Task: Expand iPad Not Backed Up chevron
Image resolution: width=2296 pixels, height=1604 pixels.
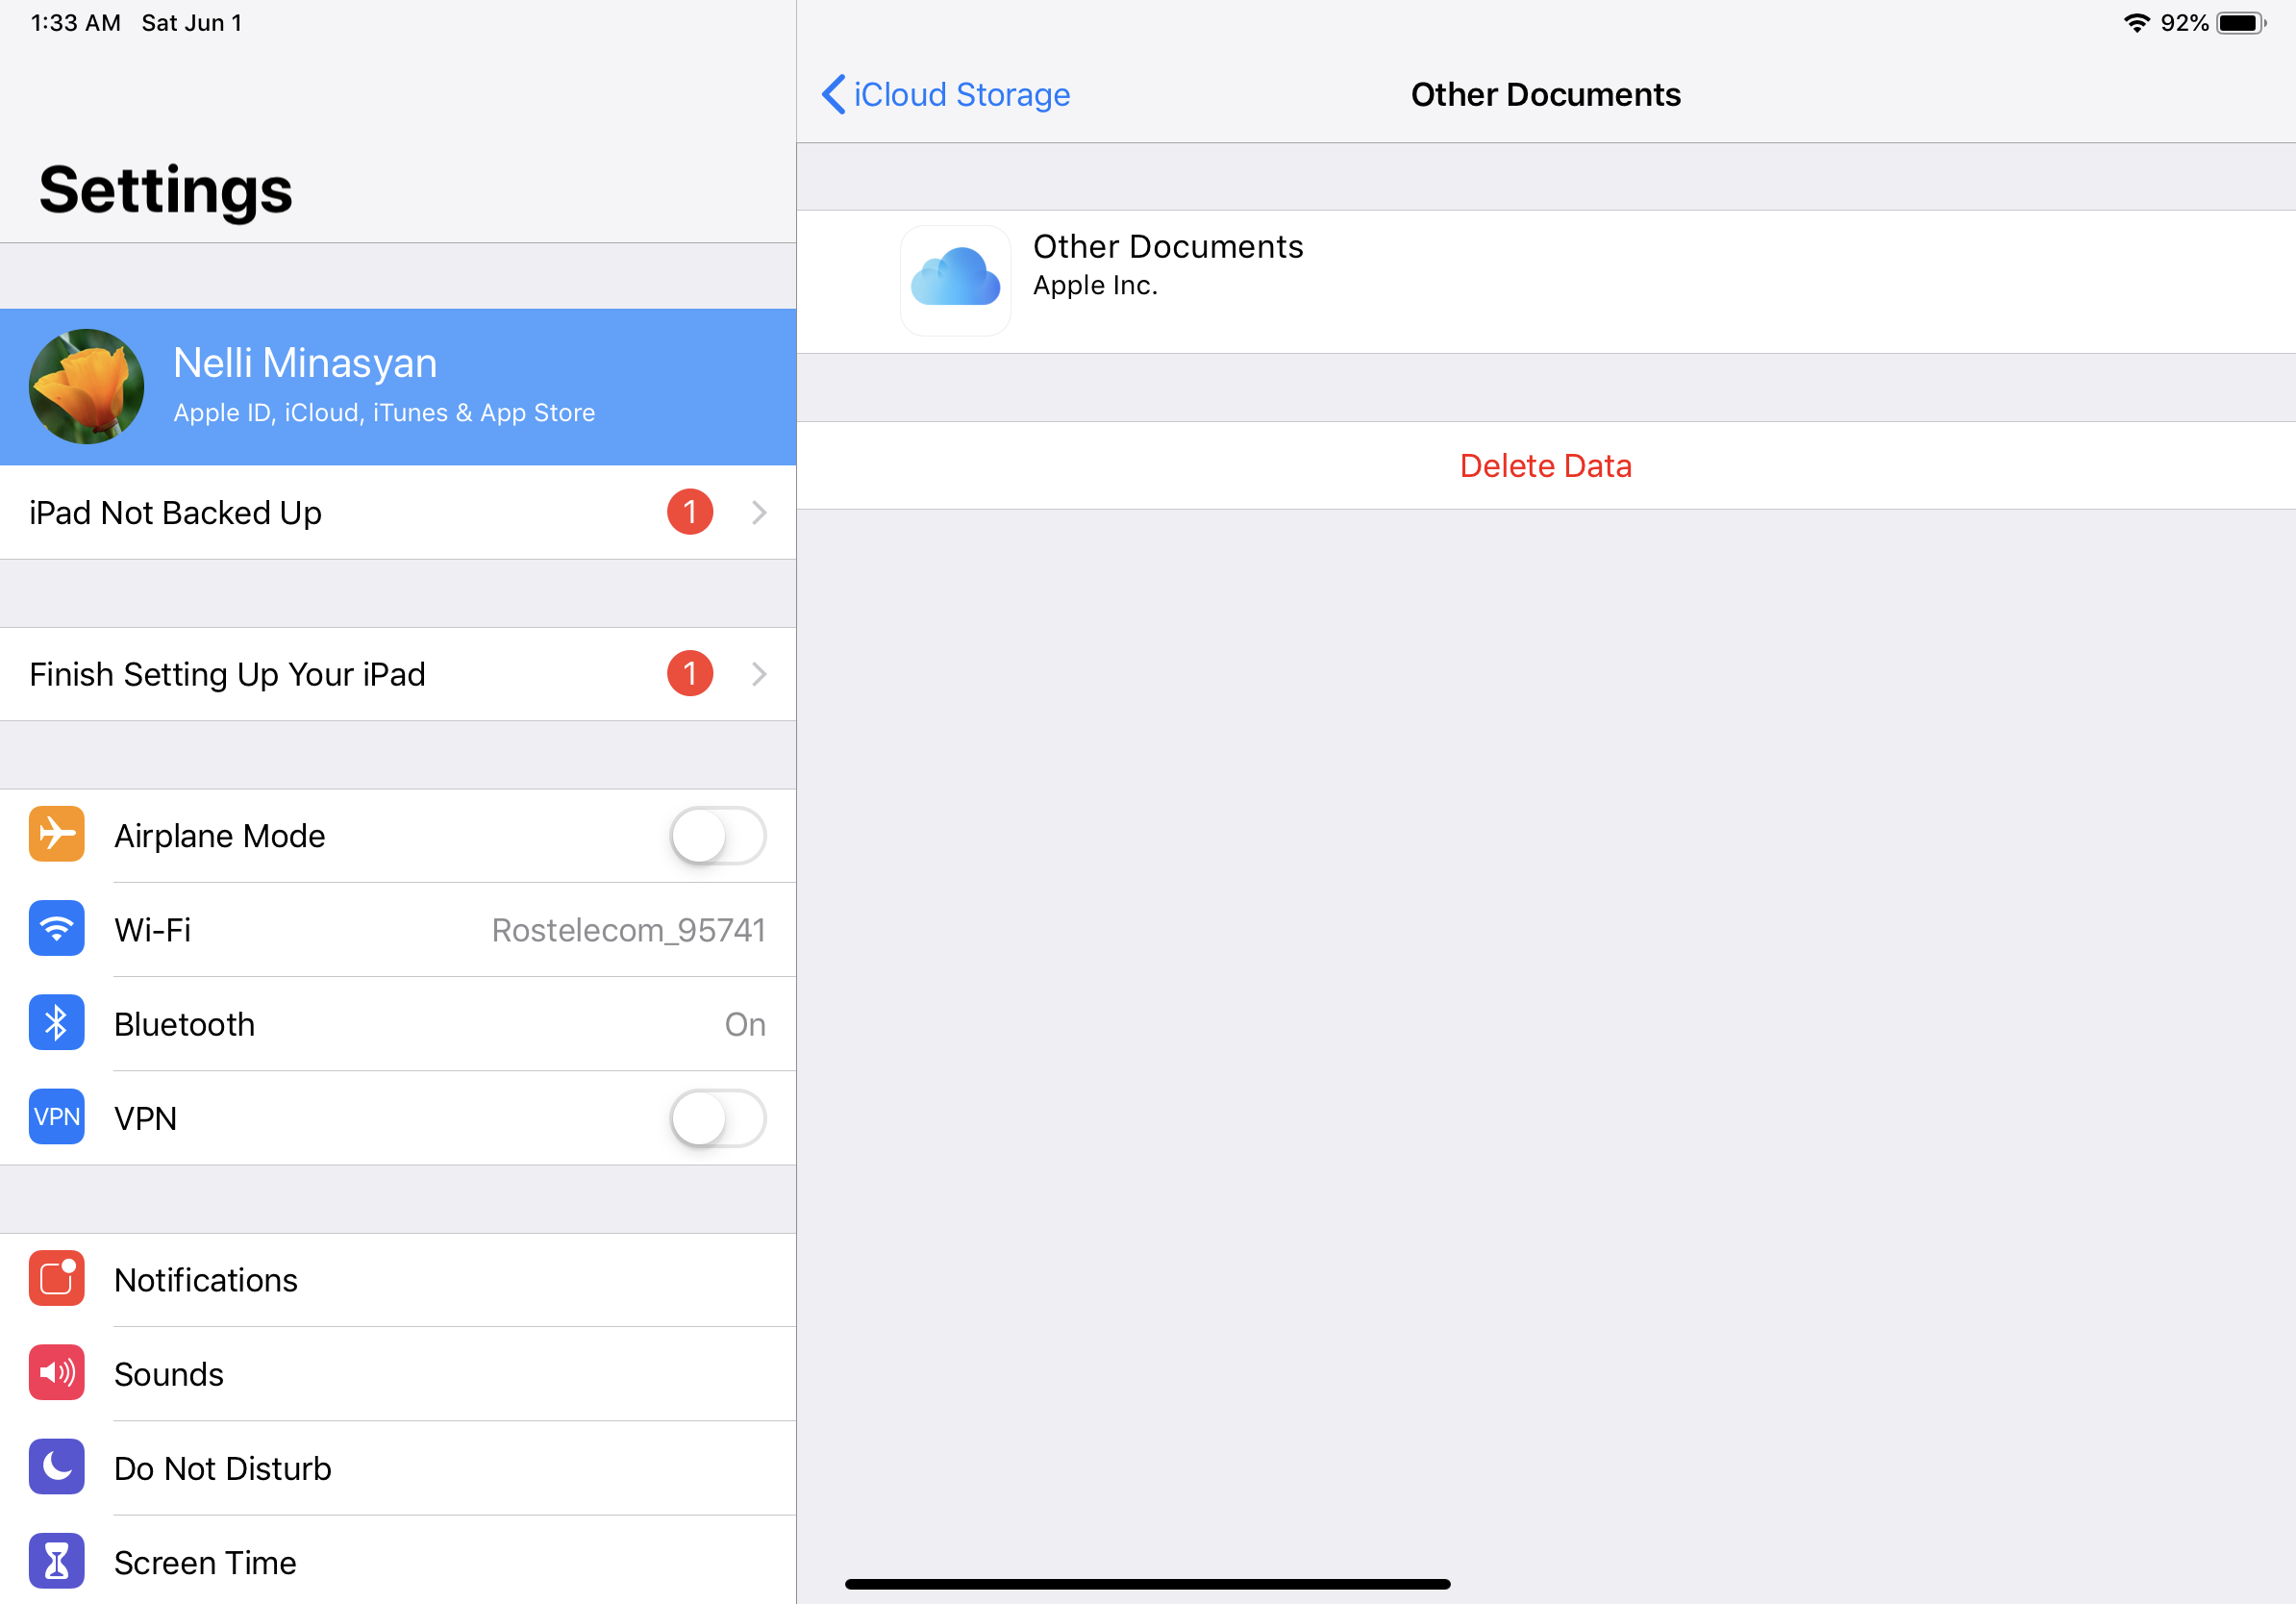Action: (759, 512)
